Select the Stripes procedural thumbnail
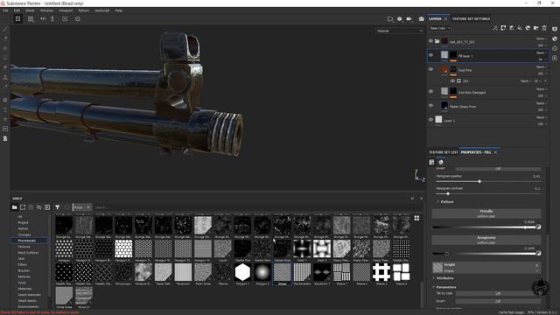The image size is (560, 315). pyautogui.click(x=282, y=274)
